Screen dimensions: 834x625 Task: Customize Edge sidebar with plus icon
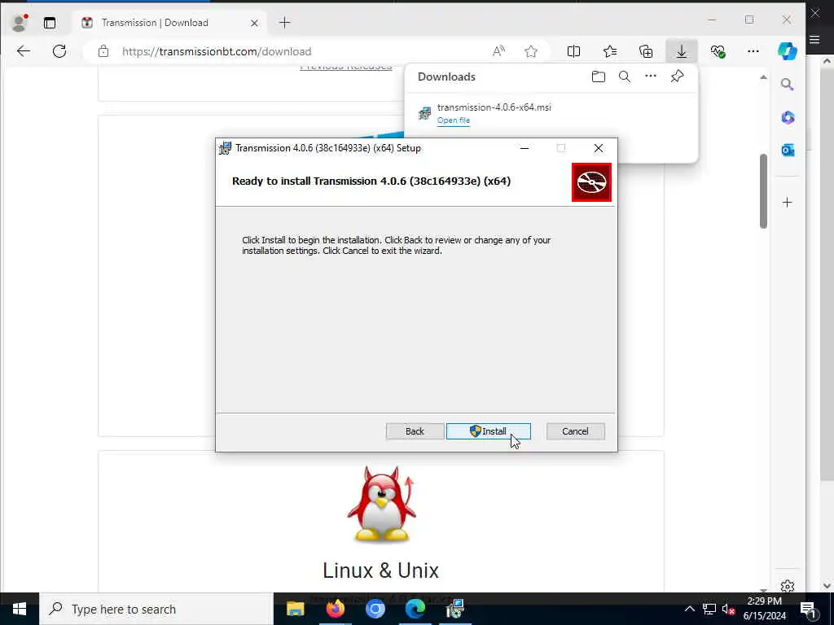(788, 203)
